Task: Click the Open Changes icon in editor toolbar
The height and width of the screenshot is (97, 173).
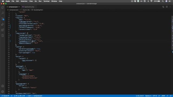Action: pyautogui.click(x=163, y=7)
